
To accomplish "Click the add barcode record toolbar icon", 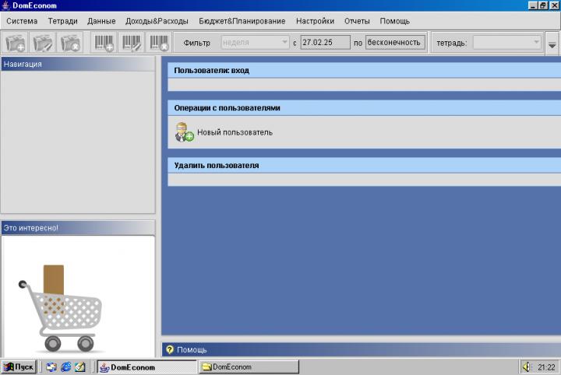I will pyautogui.click(x=104, y=43).
